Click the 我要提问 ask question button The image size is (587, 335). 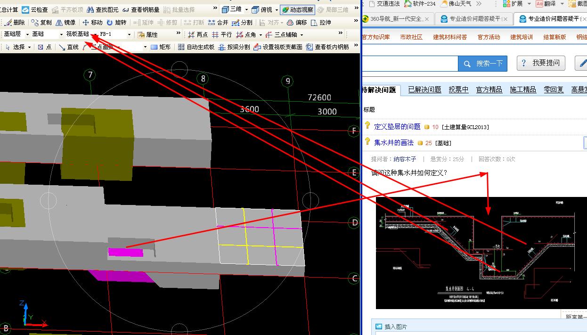[541, 63]
